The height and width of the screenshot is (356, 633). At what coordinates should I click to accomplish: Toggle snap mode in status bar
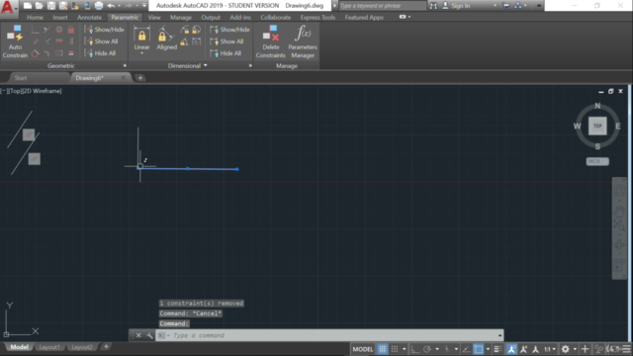coord(395,349)
